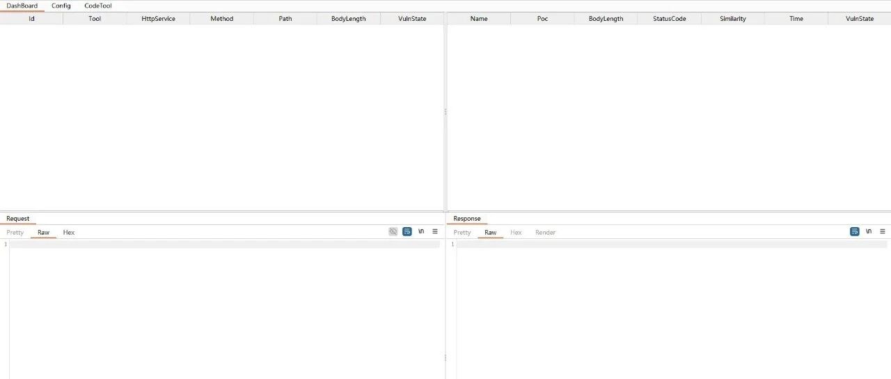Sort by the StatusCode column header

(x=670, y=19)
